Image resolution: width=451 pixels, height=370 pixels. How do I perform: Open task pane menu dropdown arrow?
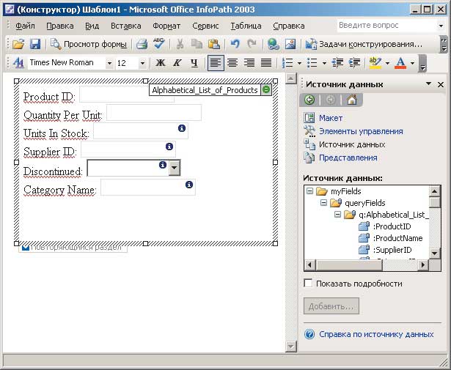[x=428, y=84]
